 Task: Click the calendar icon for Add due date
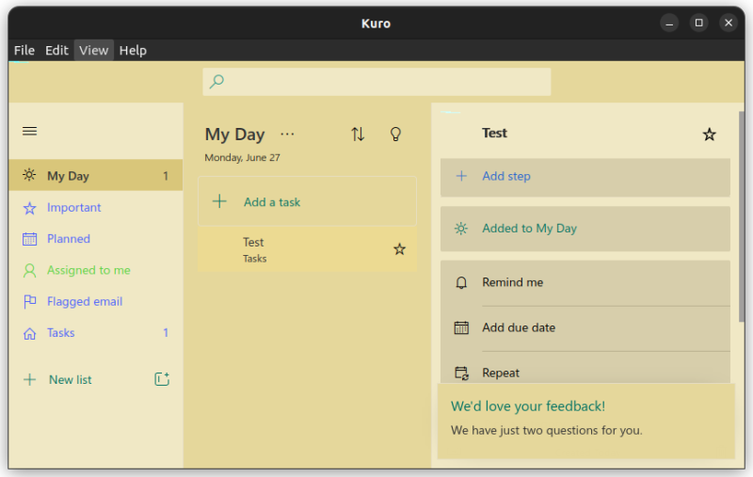click(x=461, y=327)
